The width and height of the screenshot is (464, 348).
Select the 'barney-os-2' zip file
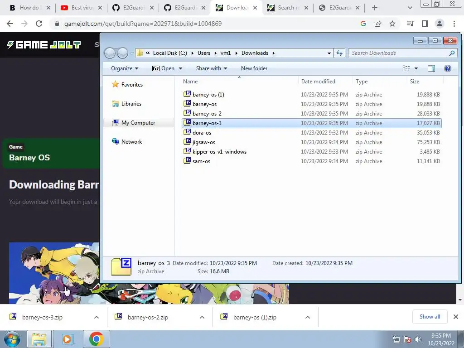(311, 114)
